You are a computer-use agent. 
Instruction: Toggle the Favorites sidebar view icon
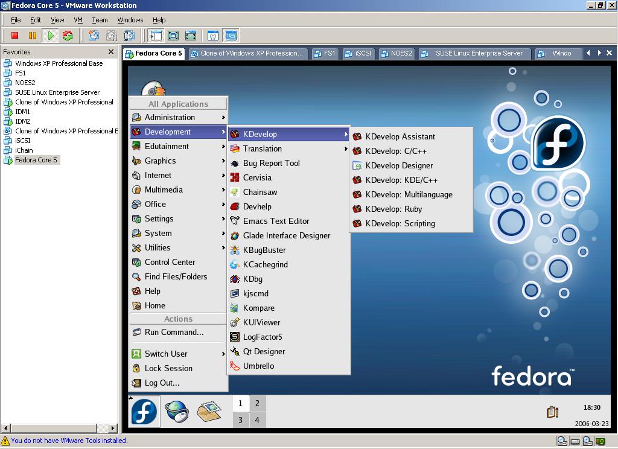pos(156,36)
